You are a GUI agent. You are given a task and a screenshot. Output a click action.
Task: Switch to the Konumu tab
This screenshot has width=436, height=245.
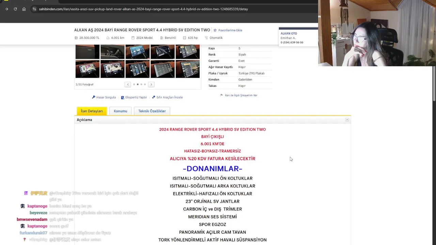click(x=120, y=111)
